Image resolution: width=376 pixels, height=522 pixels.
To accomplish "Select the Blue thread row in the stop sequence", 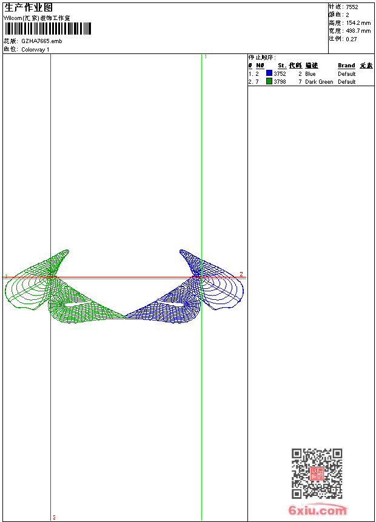I will pos(311,73).
